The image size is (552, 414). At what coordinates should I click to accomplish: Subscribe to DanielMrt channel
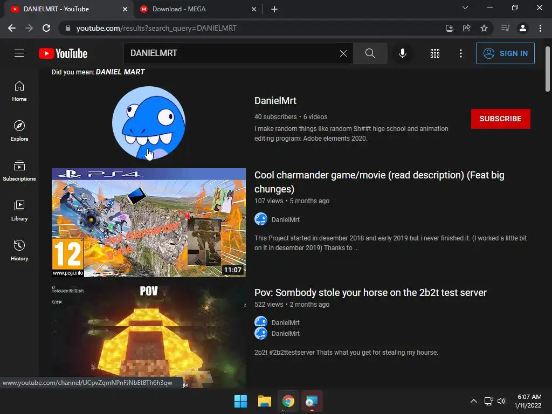(500, 119)
